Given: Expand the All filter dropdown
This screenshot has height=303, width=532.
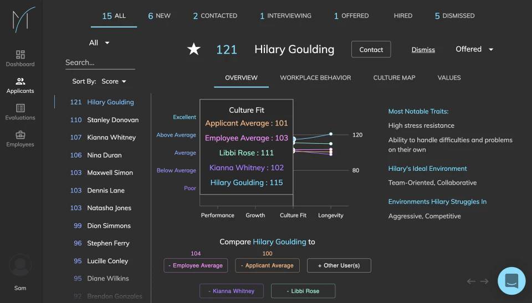Looking at the screenshot, I should point(99,43).
